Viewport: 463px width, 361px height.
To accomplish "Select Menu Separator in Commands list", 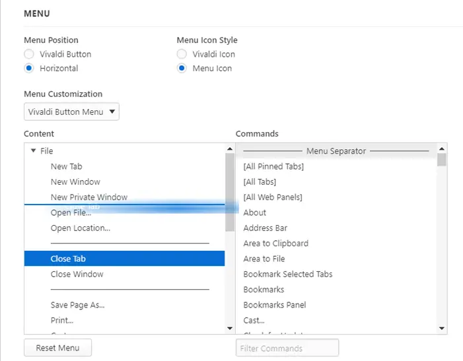I will pyautogui.click(x=336, y=151).
